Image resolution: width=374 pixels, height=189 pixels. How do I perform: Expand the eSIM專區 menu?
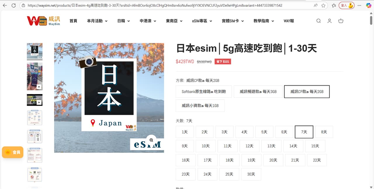point(202,21)
